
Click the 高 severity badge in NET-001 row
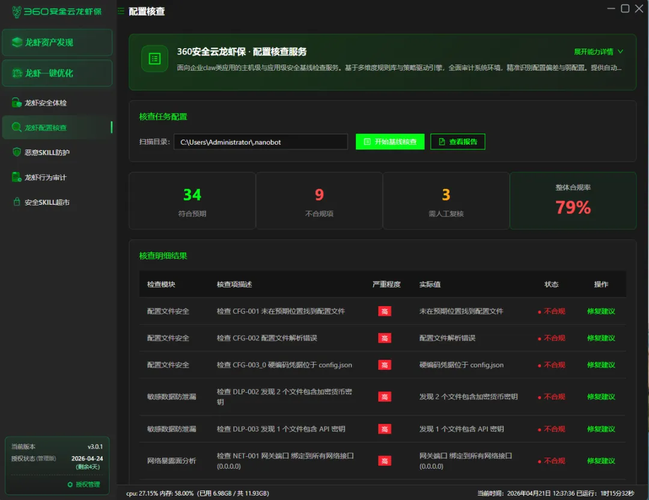click(385, 461)
